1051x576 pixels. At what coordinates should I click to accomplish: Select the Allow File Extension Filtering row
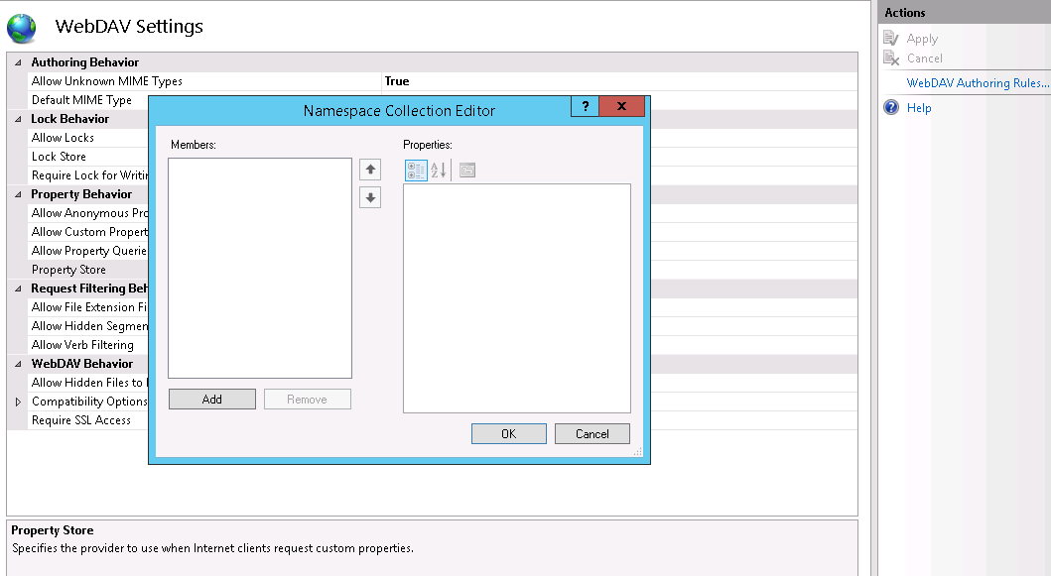(87, 306)
